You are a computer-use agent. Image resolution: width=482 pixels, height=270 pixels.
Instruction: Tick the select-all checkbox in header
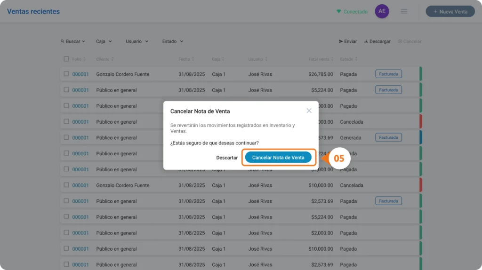coord(66,59)
